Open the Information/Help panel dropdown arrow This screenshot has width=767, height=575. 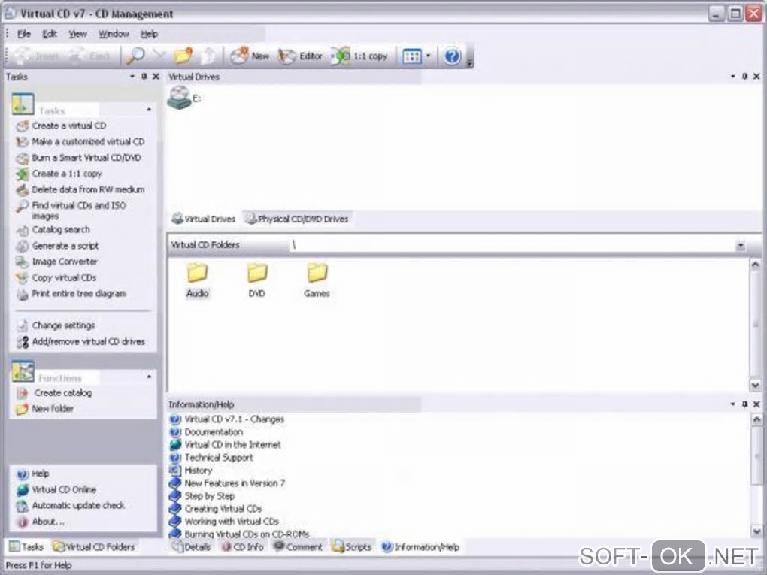[x=732, y=404]
